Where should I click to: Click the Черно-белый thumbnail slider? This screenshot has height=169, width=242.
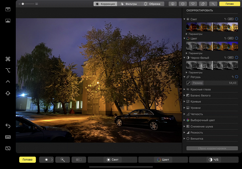coord(212,65)
